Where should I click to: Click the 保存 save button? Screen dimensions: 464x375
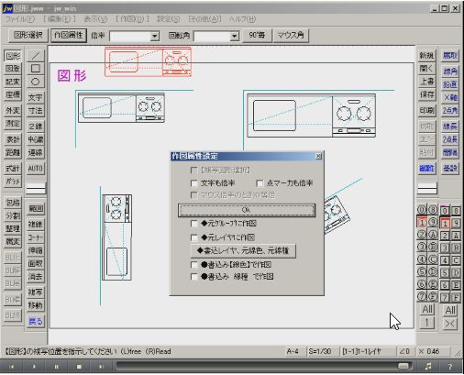pos(426,94)
